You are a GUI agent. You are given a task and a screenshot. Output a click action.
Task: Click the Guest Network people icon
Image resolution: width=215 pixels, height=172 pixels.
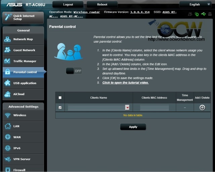pyautogui.click(x=7, y=50)
